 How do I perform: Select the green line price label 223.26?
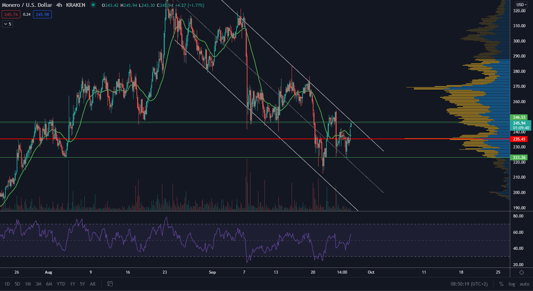519,157
